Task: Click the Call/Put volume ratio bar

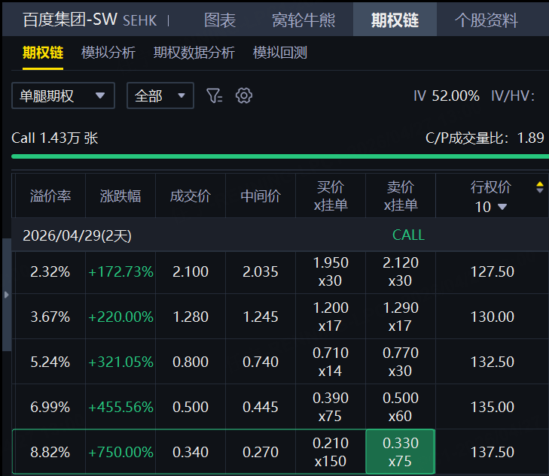Action: (277, 156)
